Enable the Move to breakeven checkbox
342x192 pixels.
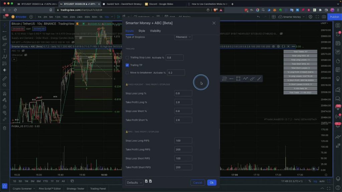127,73
